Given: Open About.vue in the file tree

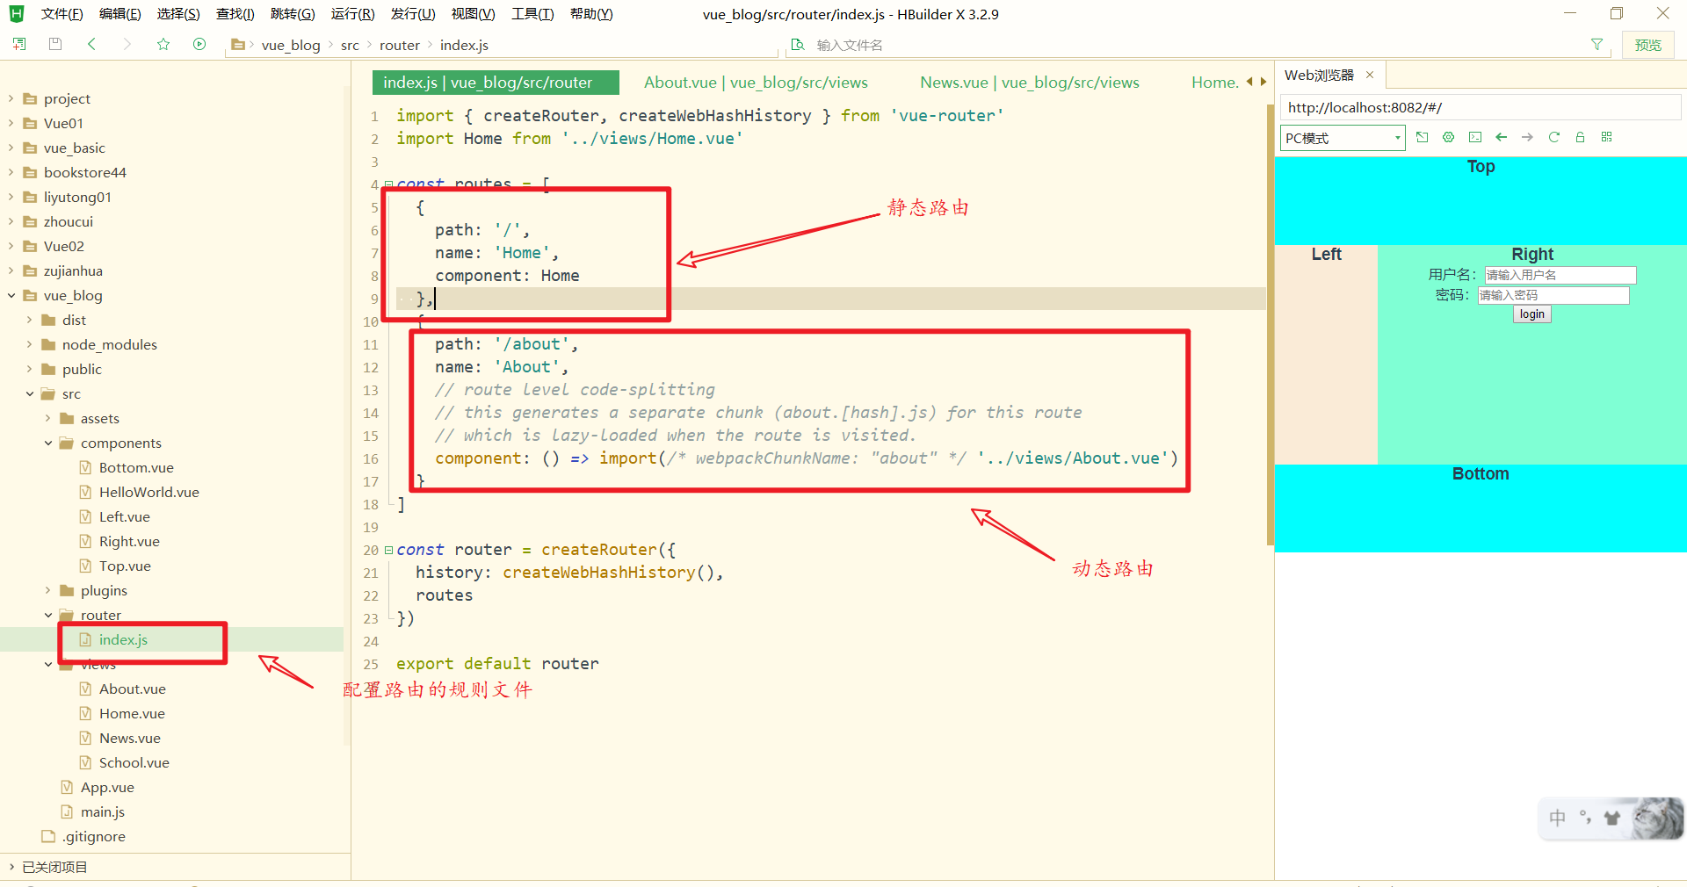Looking at the screenshot, I should coord(132,689).
